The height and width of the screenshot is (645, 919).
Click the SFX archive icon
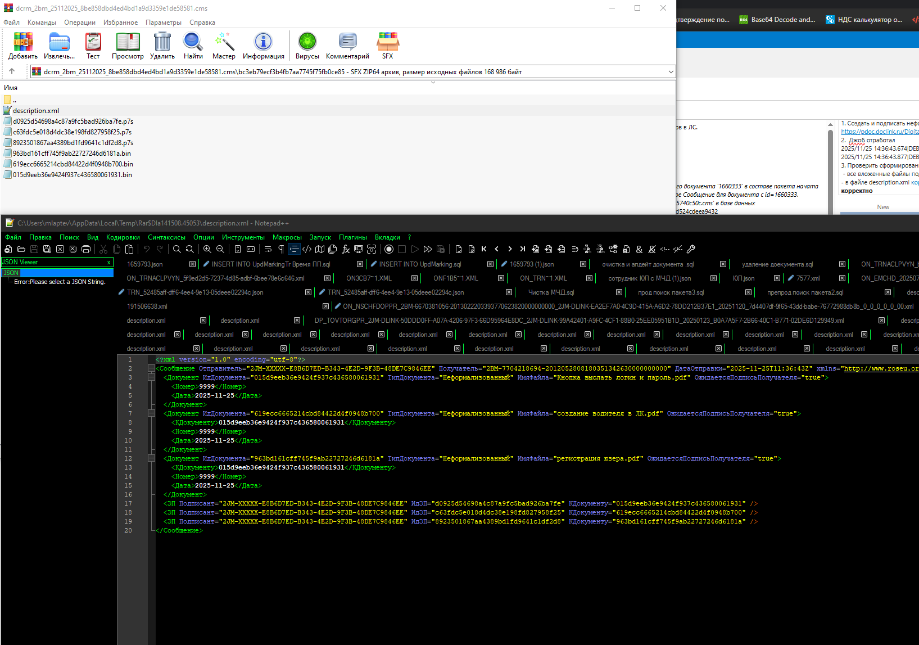(x=388, y=46)
